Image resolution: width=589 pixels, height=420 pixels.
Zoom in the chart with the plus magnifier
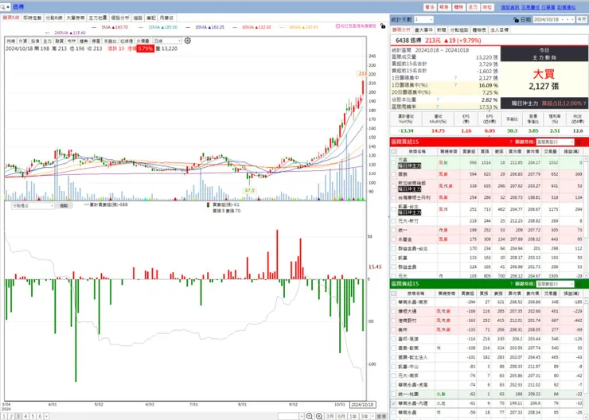(x=319, y=416)
